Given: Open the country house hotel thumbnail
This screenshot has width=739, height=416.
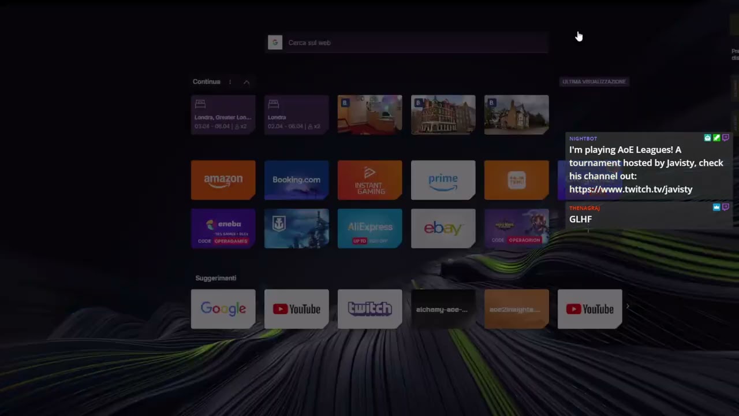Looking at the screenshot, I should (516, 115).
